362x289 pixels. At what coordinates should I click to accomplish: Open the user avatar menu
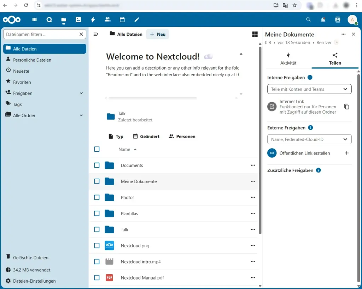click(352, 20)
